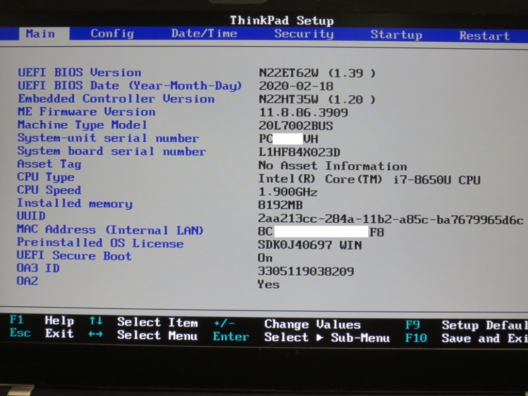Click the F1 Help hint

pos(42,320)
